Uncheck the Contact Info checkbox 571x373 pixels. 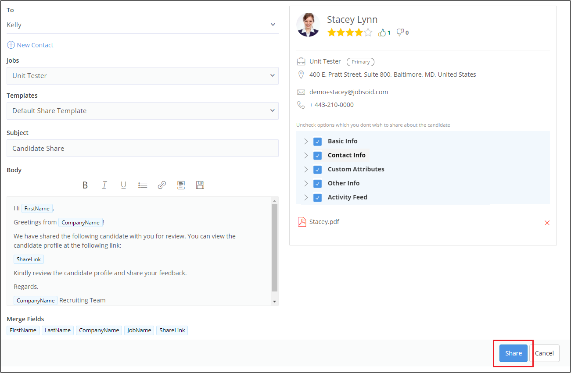point(317,156)
